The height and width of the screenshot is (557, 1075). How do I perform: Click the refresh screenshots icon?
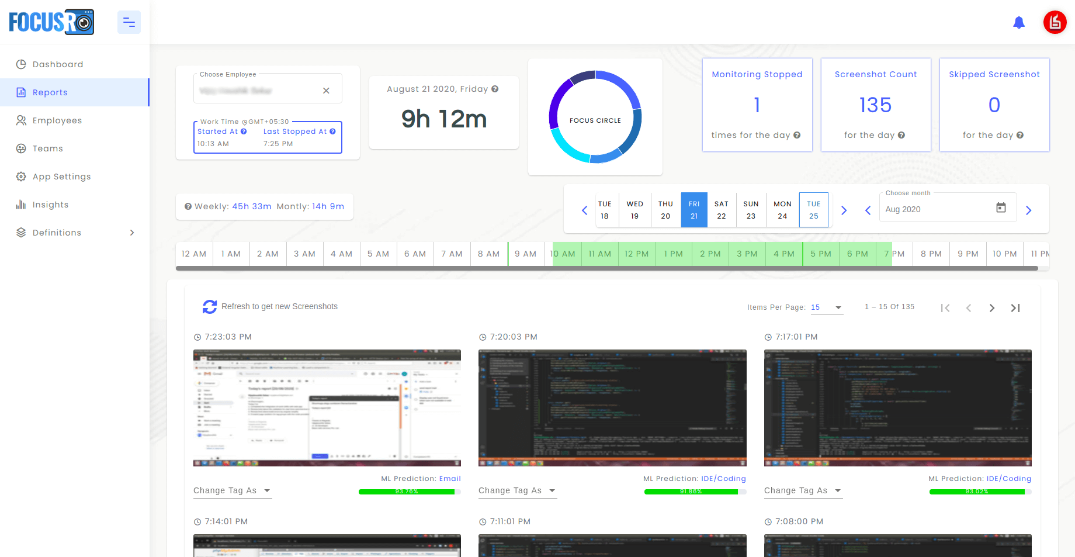(209, 307)
